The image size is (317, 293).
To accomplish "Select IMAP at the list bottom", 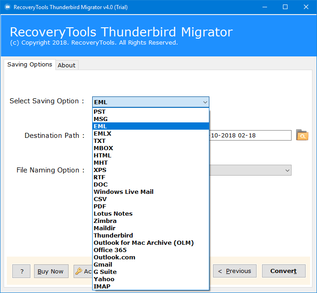I will click(151, 287).
